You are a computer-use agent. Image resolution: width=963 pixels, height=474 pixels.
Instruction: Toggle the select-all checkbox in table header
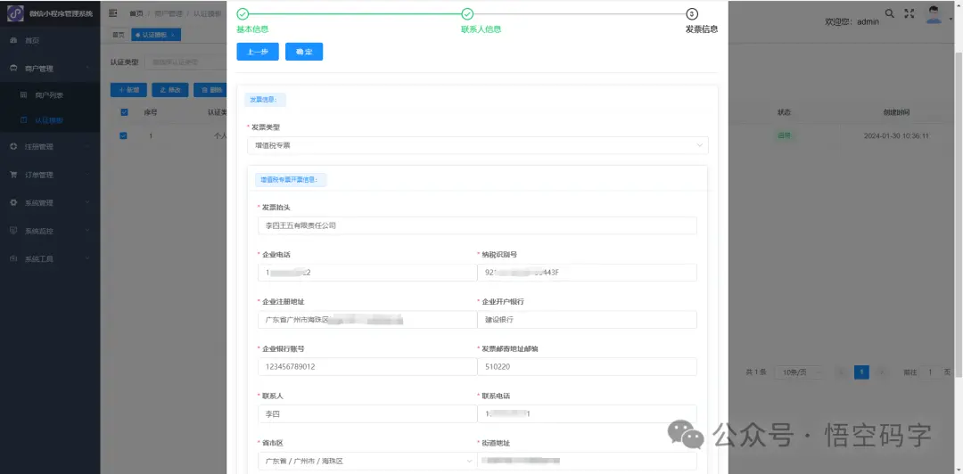pyautogui.click(x=125, y=112)
